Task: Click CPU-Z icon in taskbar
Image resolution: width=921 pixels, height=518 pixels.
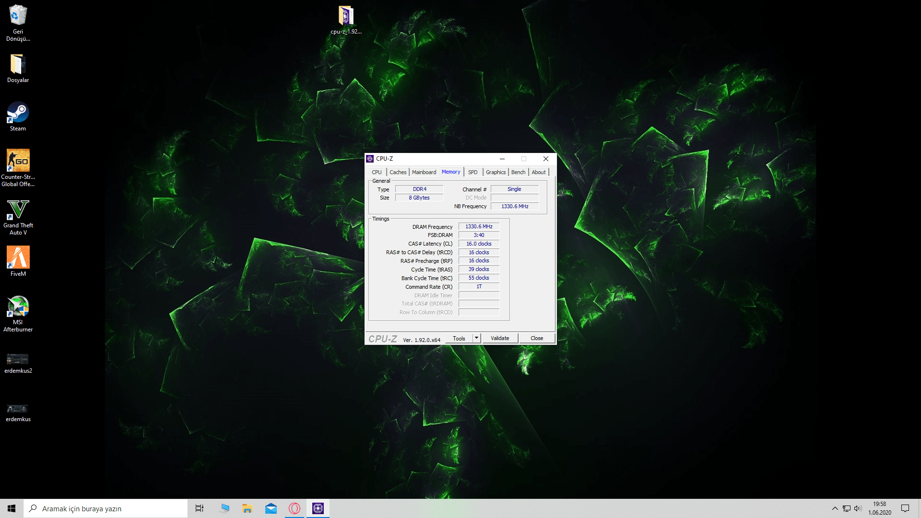Action: (318, 508)
